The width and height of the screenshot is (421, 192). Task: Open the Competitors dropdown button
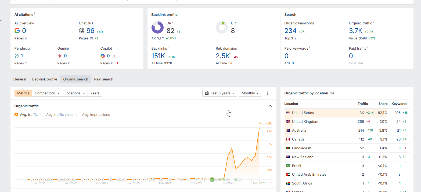(x=47, y=93)
